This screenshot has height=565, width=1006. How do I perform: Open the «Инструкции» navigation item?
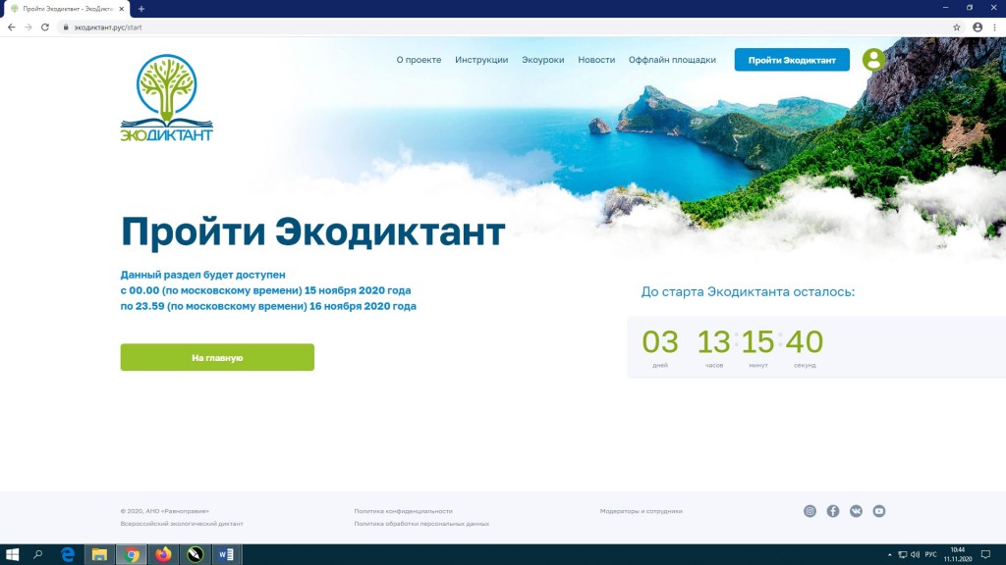(481, 60)
